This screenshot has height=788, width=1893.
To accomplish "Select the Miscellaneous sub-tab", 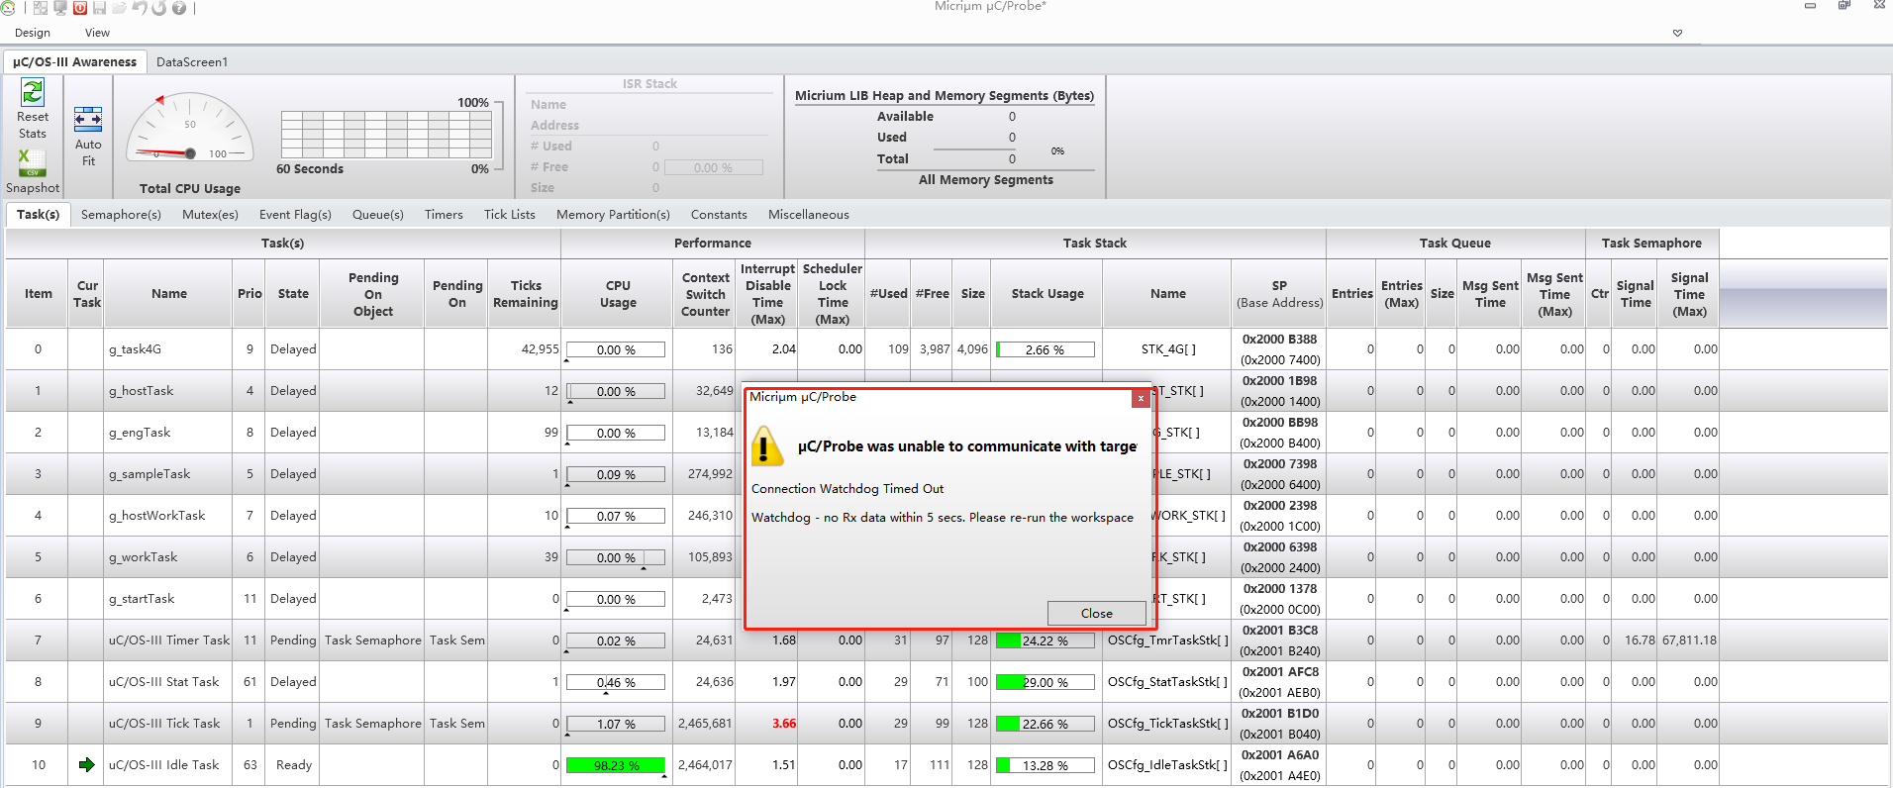I will 809,214.
